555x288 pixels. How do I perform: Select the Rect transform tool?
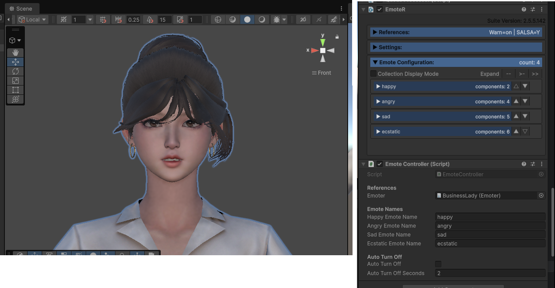click(15, 90)
